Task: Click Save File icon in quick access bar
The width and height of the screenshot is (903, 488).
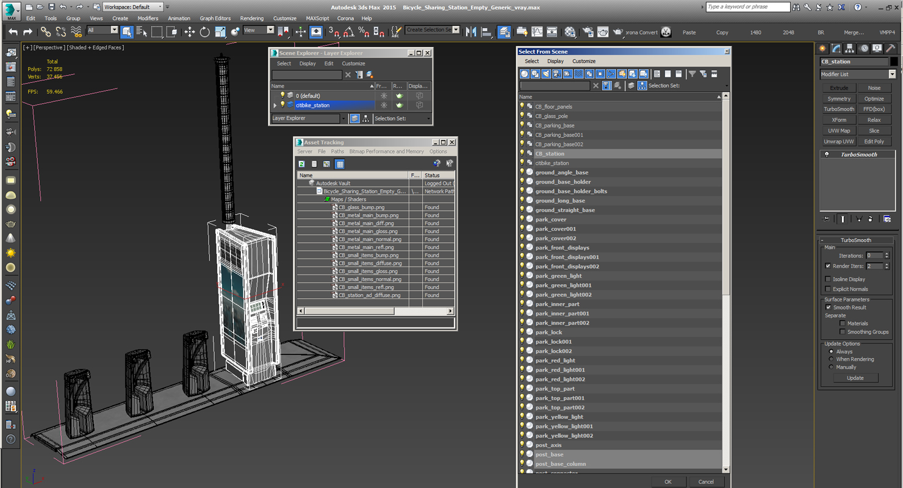Action: [x=51, y=7]
